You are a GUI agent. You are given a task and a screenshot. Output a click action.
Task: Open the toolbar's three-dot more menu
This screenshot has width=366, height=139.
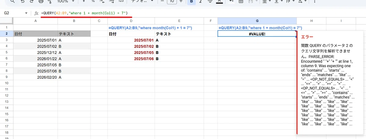[x=315, y=1]
